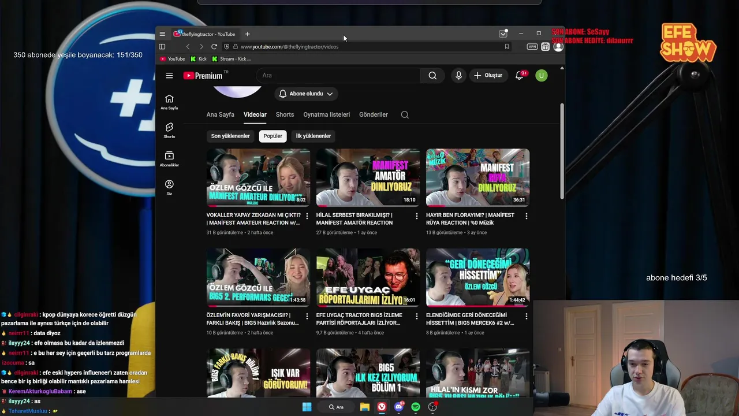The height and width of the screenshot is (416, 739).
Task: Open OBS Studio from the taskbar
Action: tap(432, 407)
